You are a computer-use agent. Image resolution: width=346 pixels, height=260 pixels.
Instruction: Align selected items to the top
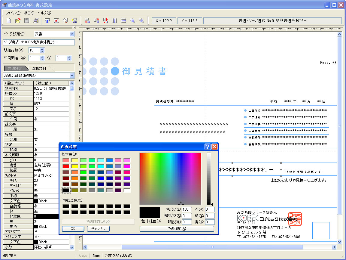click(96, 21)
